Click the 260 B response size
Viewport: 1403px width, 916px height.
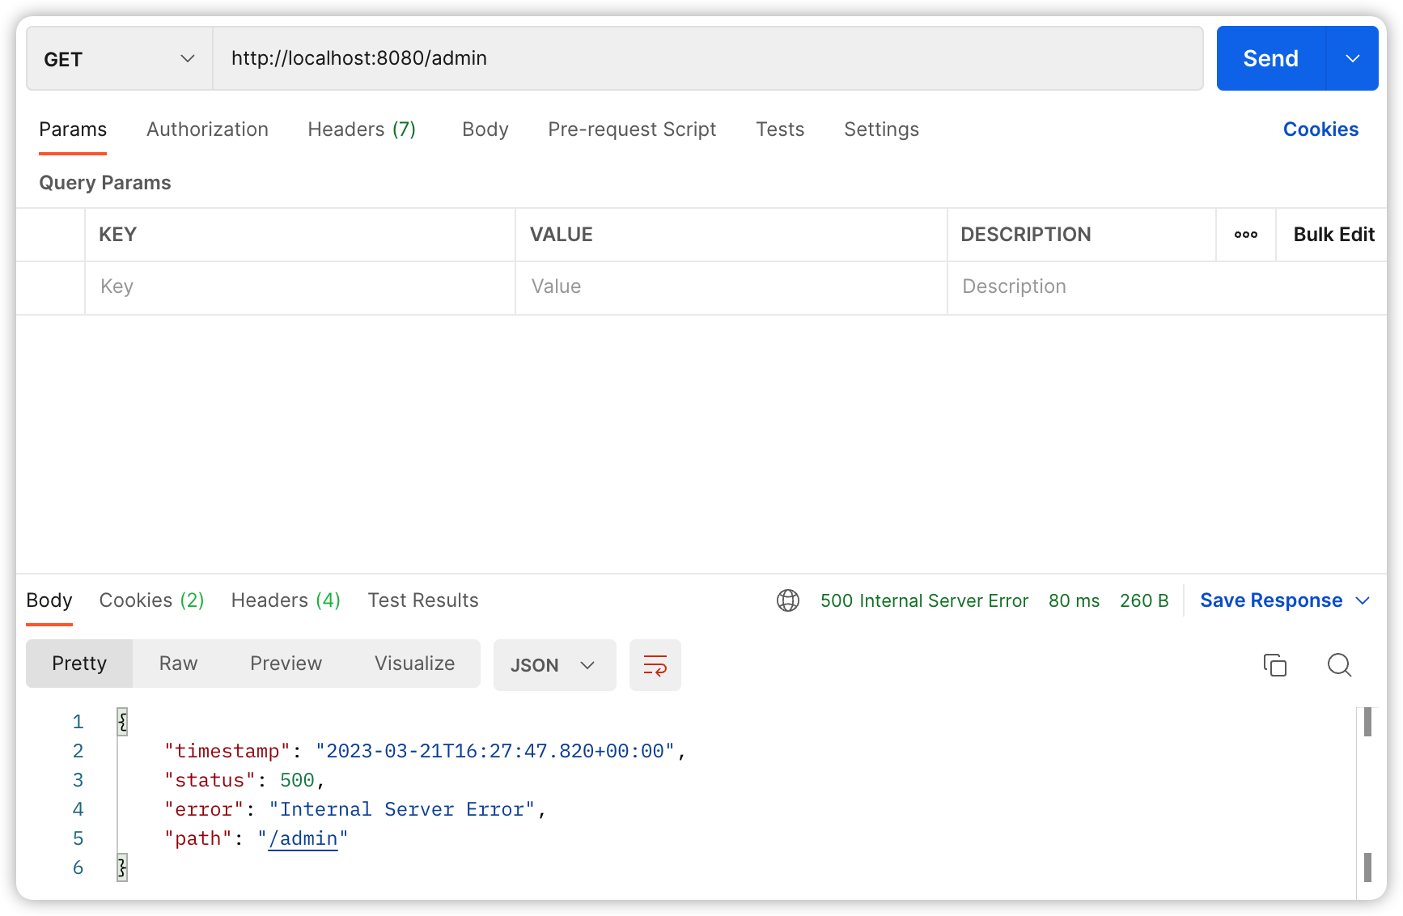coord(1144,600)
